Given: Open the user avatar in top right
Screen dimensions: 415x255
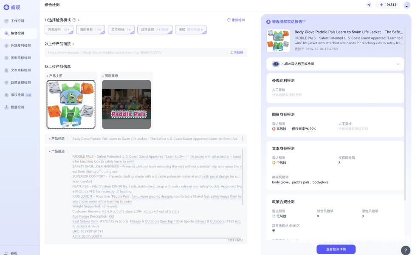Looking at the screenshot, I should point(407,5).
